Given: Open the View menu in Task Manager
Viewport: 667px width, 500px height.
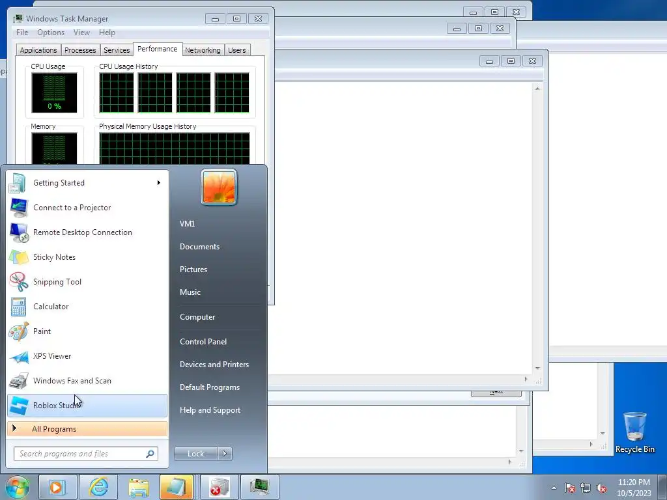Looking at the screenshot, I should [x=81, y=33].
